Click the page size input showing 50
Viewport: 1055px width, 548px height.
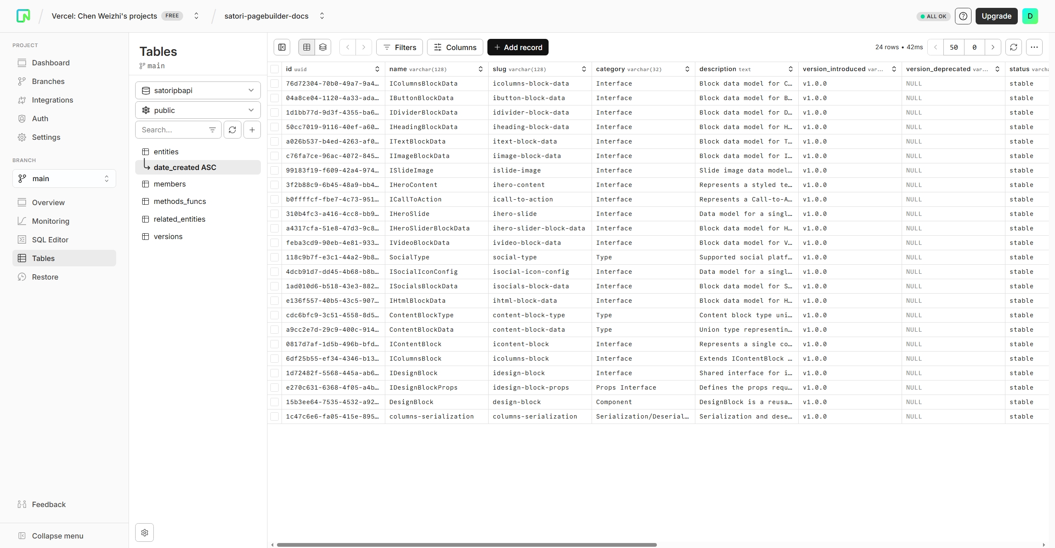pyautogui.click(x=955, y=47)
